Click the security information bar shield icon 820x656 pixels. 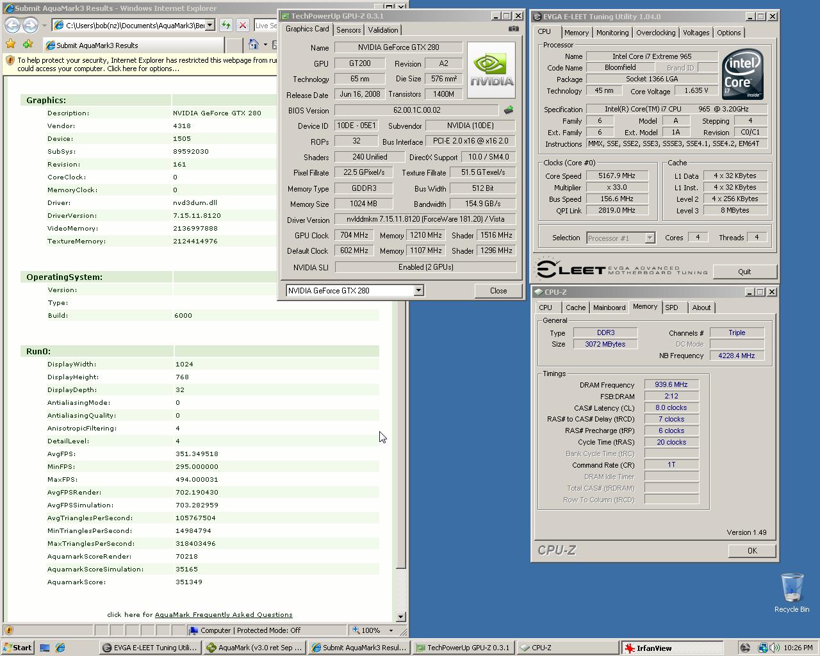[10, 60]
